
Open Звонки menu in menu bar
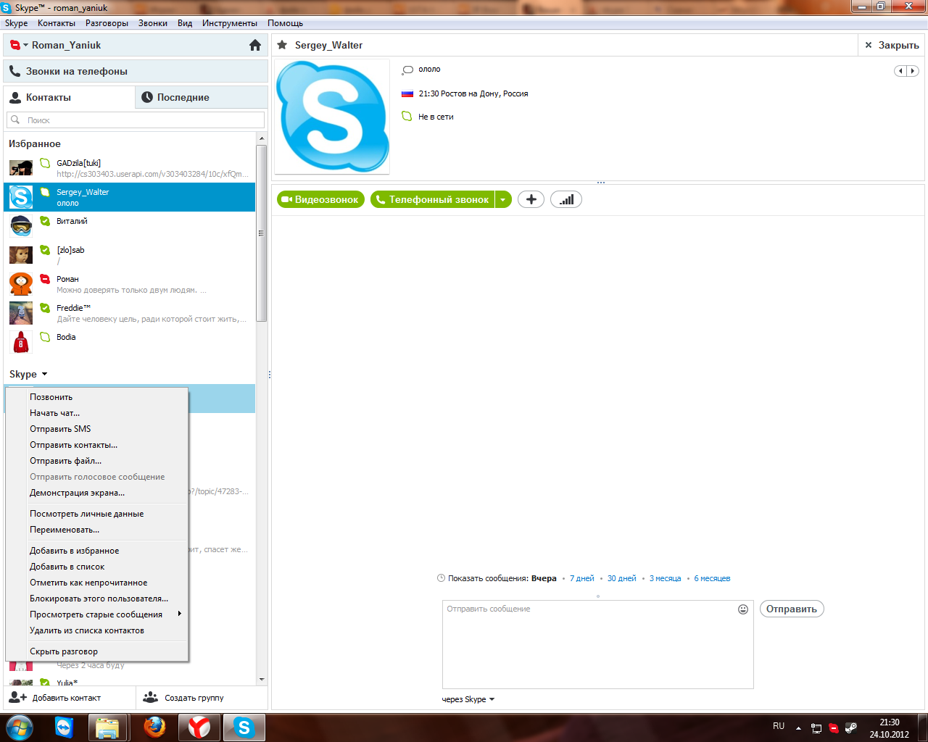(153, 23)
